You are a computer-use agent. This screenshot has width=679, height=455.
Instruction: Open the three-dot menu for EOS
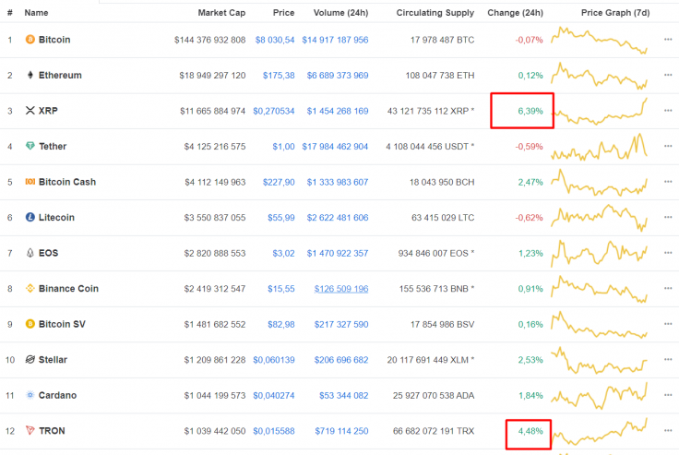pyautogui.click(x=668, y=253)
